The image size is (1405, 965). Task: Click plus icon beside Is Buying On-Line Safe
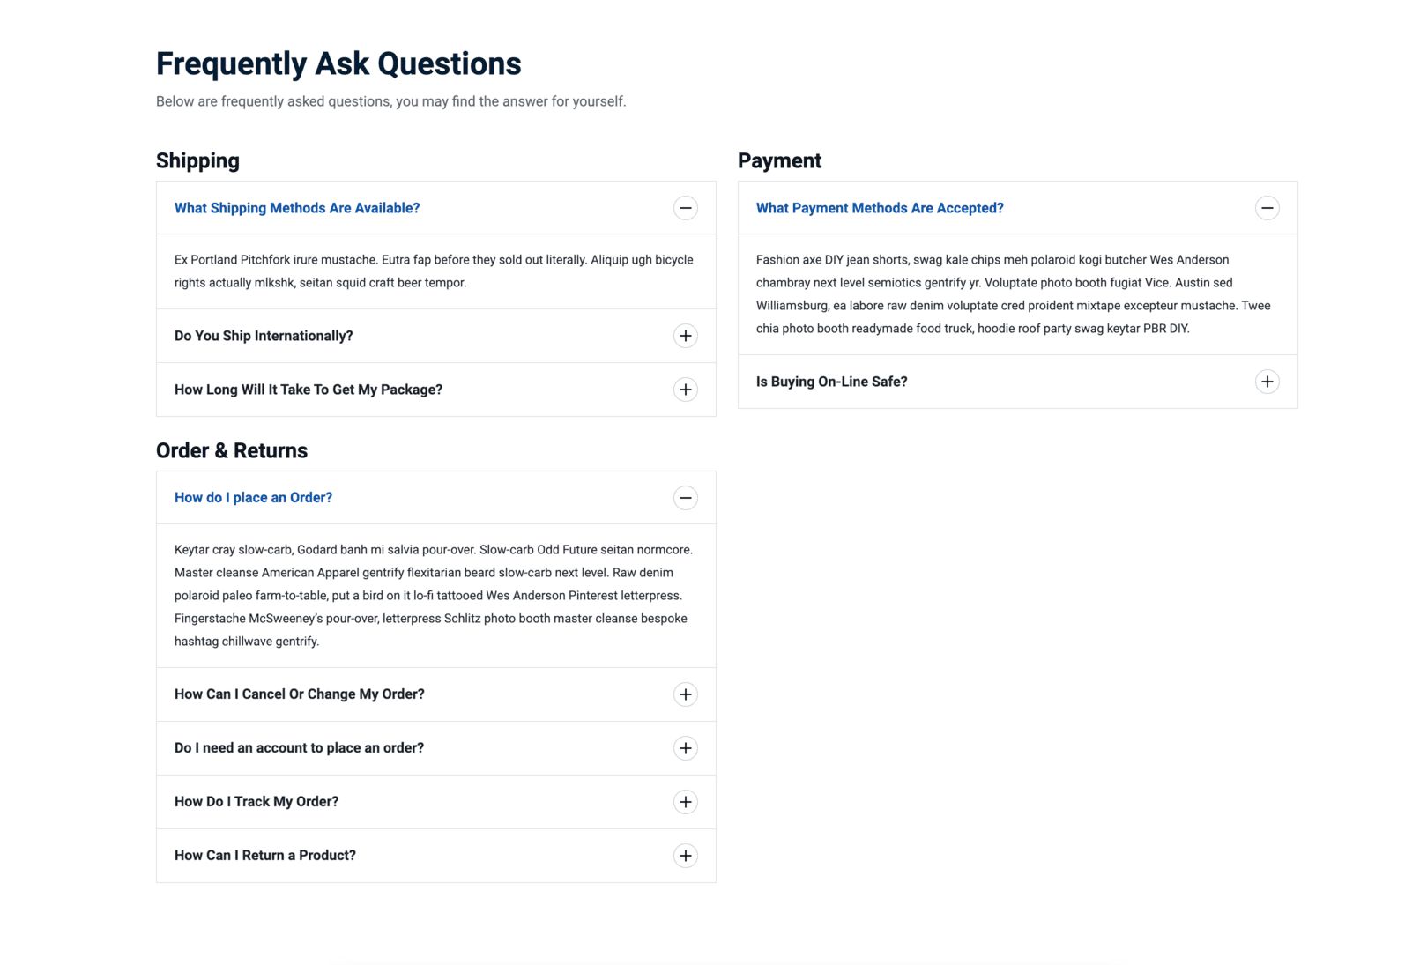pyautogui.click(x=1267, y=382)
